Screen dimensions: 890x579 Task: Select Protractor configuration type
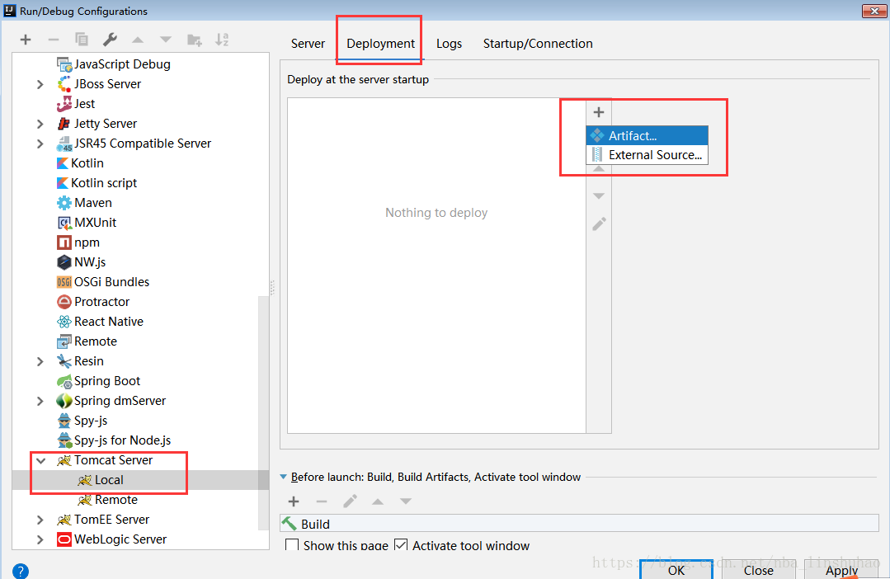tap(93, 302)
